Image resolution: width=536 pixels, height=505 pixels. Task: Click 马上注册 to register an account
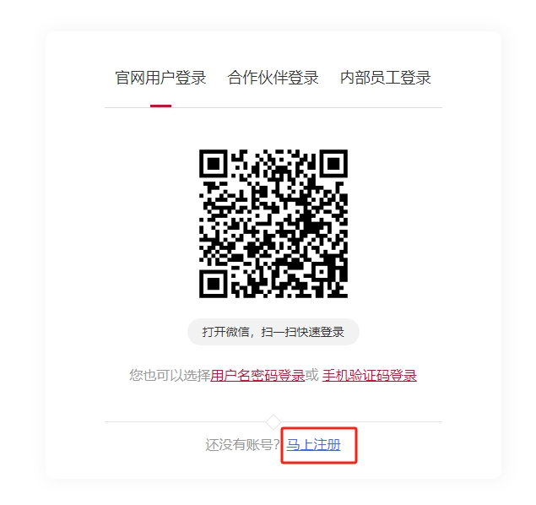(x=313, y=445)
